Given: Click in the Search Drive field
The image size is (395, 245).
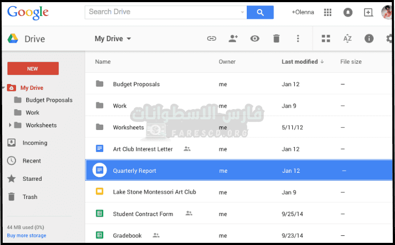Looking at the screenshot, I should coord(161,12).
